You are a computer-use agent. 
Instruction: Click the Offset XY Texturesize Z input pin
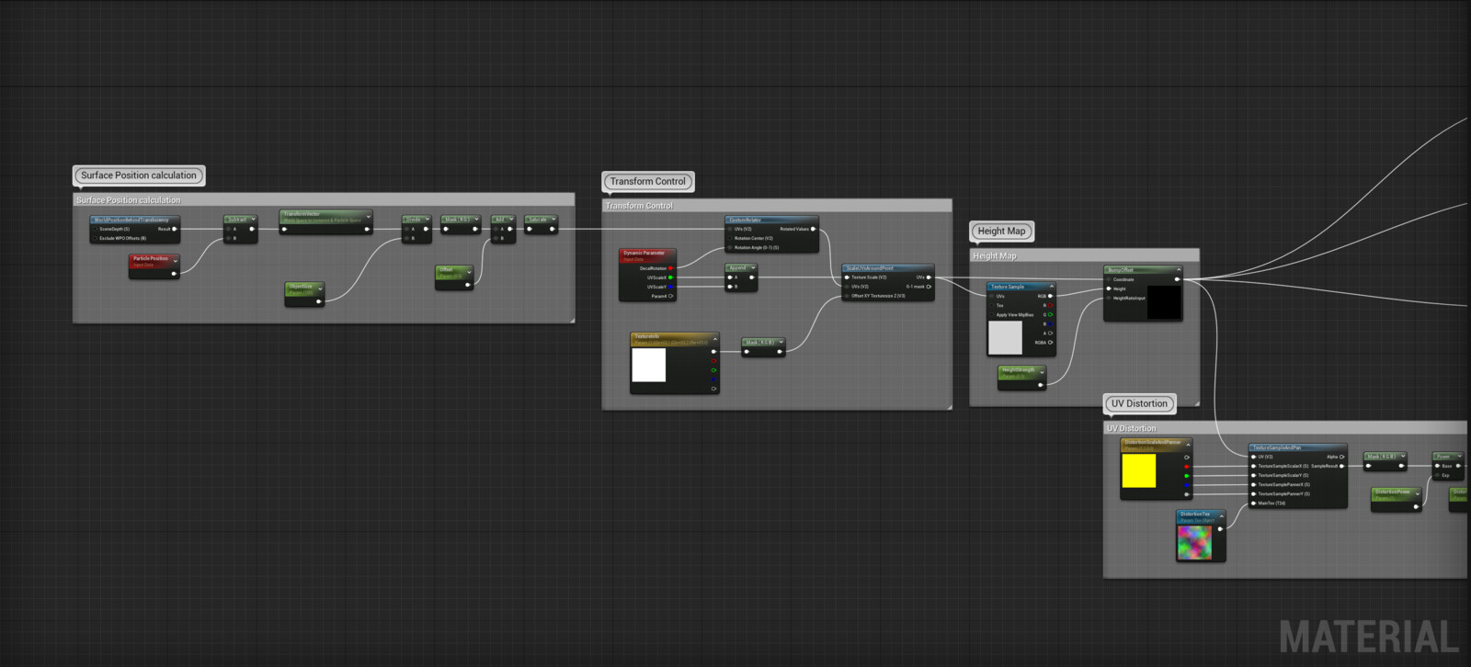point(847,296)
